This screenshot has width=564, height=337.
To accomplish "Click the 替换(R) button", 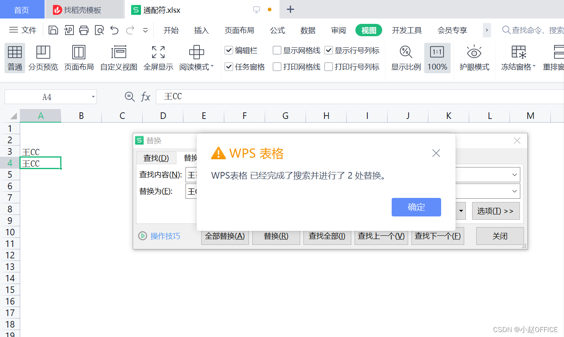I will pos(276,236).
